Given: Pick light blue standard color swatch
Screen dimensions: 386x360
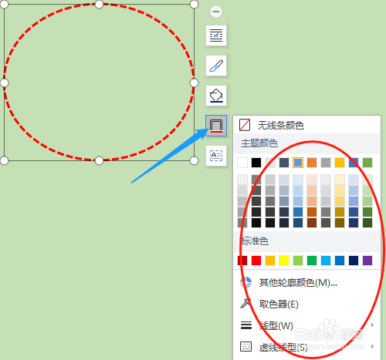Looking at the screenshot, I should click(326, 261).
